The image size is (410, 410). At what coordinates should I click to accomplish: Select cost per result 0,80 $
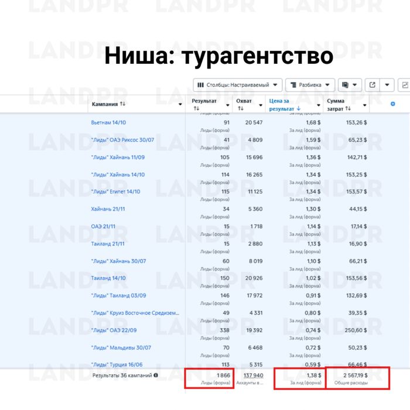[313, 313]
